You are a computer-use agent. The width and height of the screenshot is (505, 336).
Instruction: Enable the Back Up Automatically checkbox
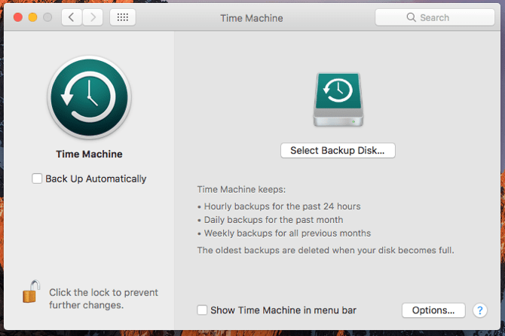click(x=37, y=179)
